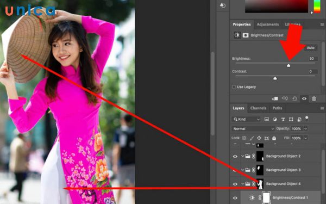Image resolution: width=326 pixels, height=204 pixels.
Task: Pick a color in the color field
Action: 277,6
